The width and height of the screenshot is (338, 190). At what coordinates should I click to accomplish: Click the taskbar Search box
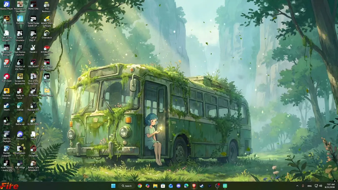point(127,186)
